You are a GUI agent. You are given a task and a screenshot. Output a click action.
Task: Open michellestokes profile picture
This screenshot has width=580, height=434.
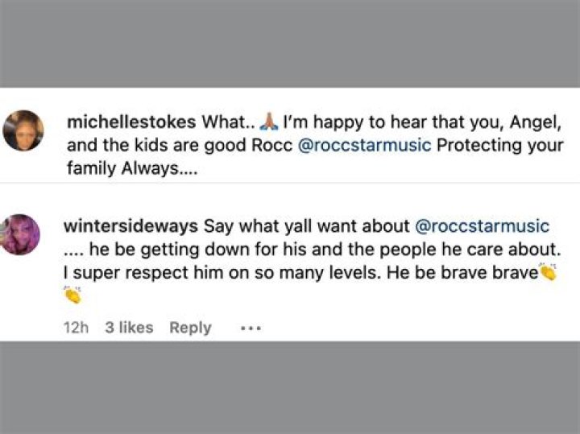[x=23, y=130]
